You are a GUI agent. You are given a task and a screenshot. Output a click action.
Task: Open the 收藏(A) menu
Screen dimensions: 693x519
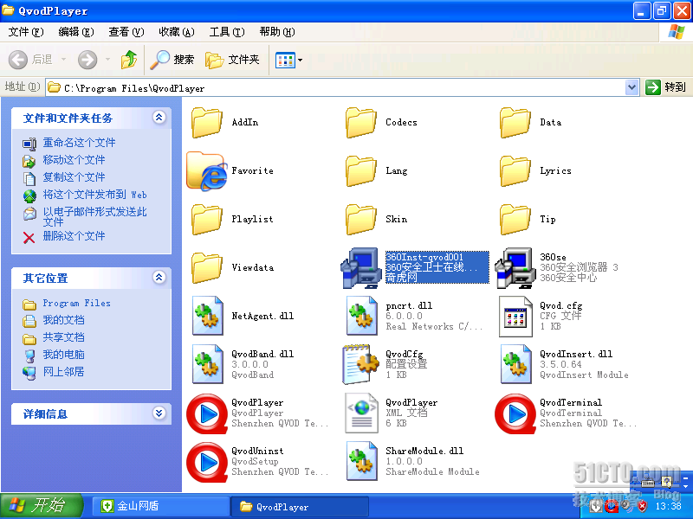(177, 32)
